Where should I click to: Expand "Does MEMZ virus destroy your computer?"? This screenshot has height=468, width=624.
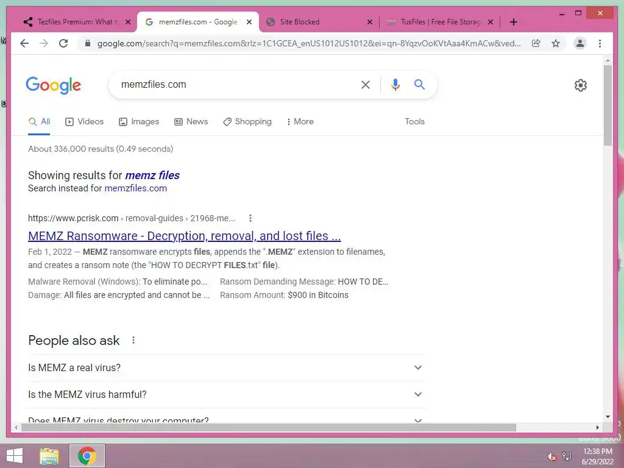pyautogui.click(x=226, y=417)
